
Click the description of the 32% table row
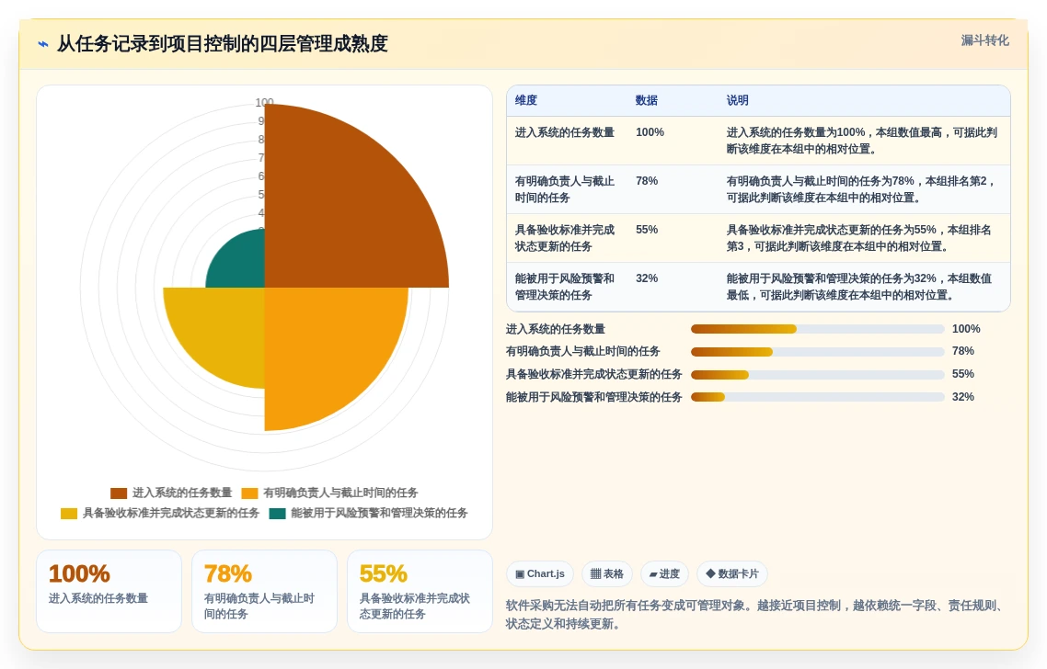pos(859,287)
